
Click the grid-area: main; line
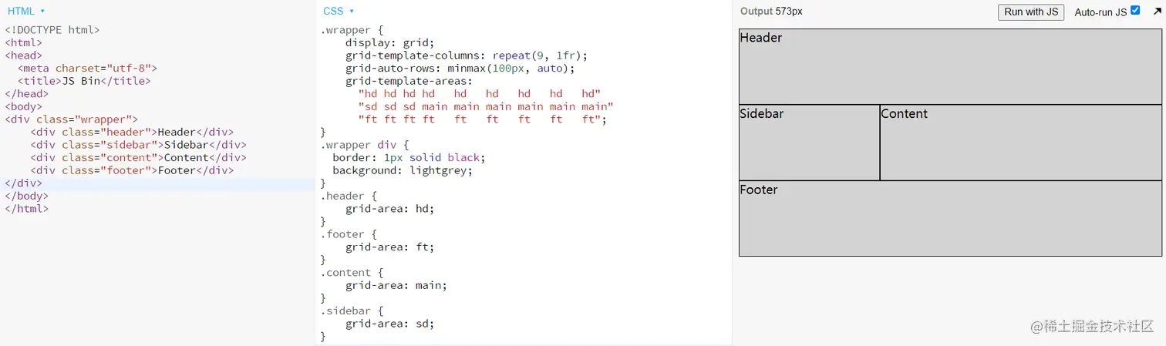(396, 285)
